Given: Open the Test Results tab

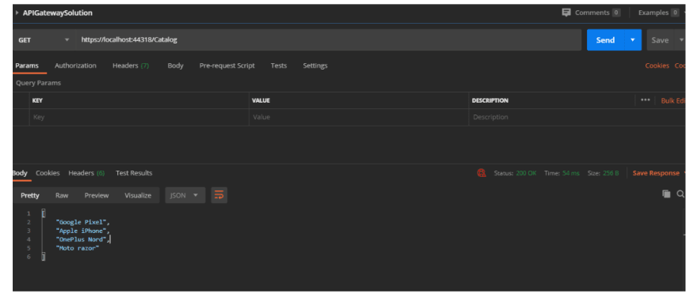Looking at the screenshot, I should 134,173.
